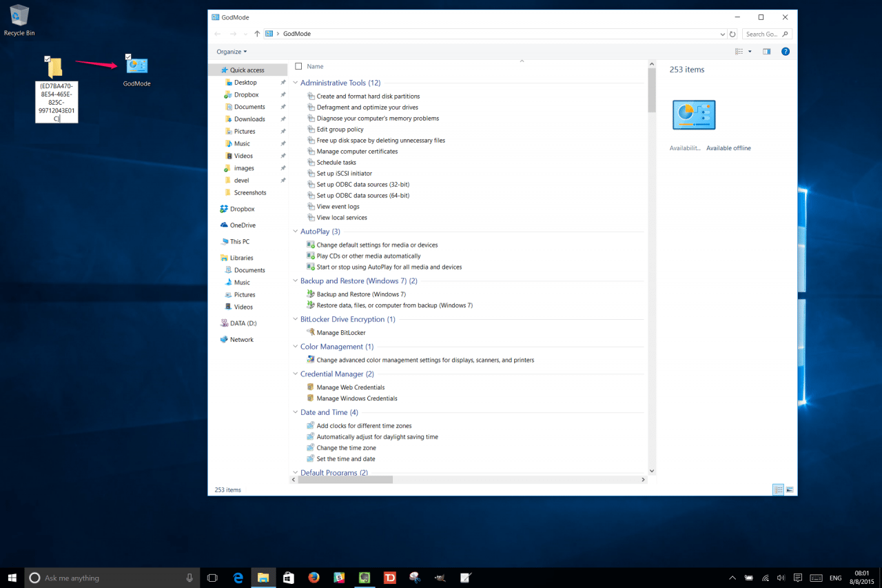Tick the select-all checkbox beside Name

298,66
